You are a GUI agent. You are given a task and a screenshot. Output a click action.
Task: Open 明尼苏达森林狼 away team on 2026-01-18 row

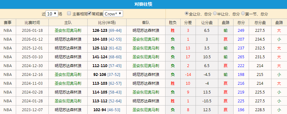point(146,31)
